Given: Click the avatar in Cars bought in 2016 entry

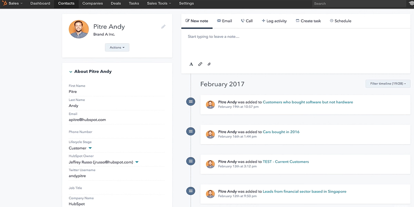Looking at the screenshot, I should pos(210,134).
